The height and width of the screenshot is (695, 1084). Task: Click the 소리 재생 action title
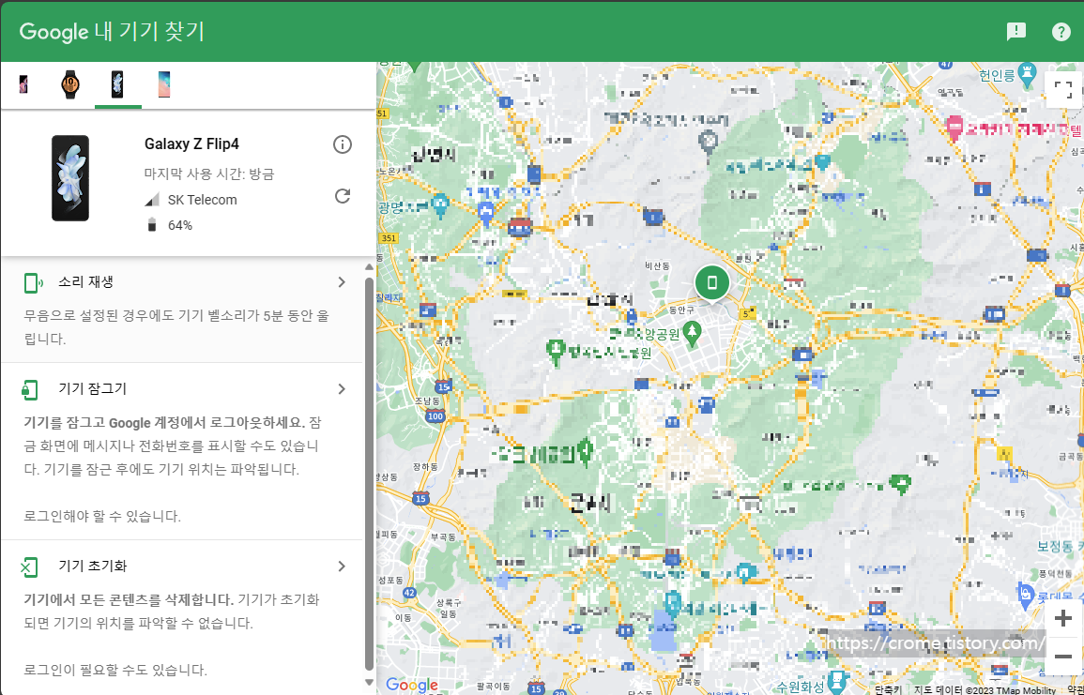85,282
